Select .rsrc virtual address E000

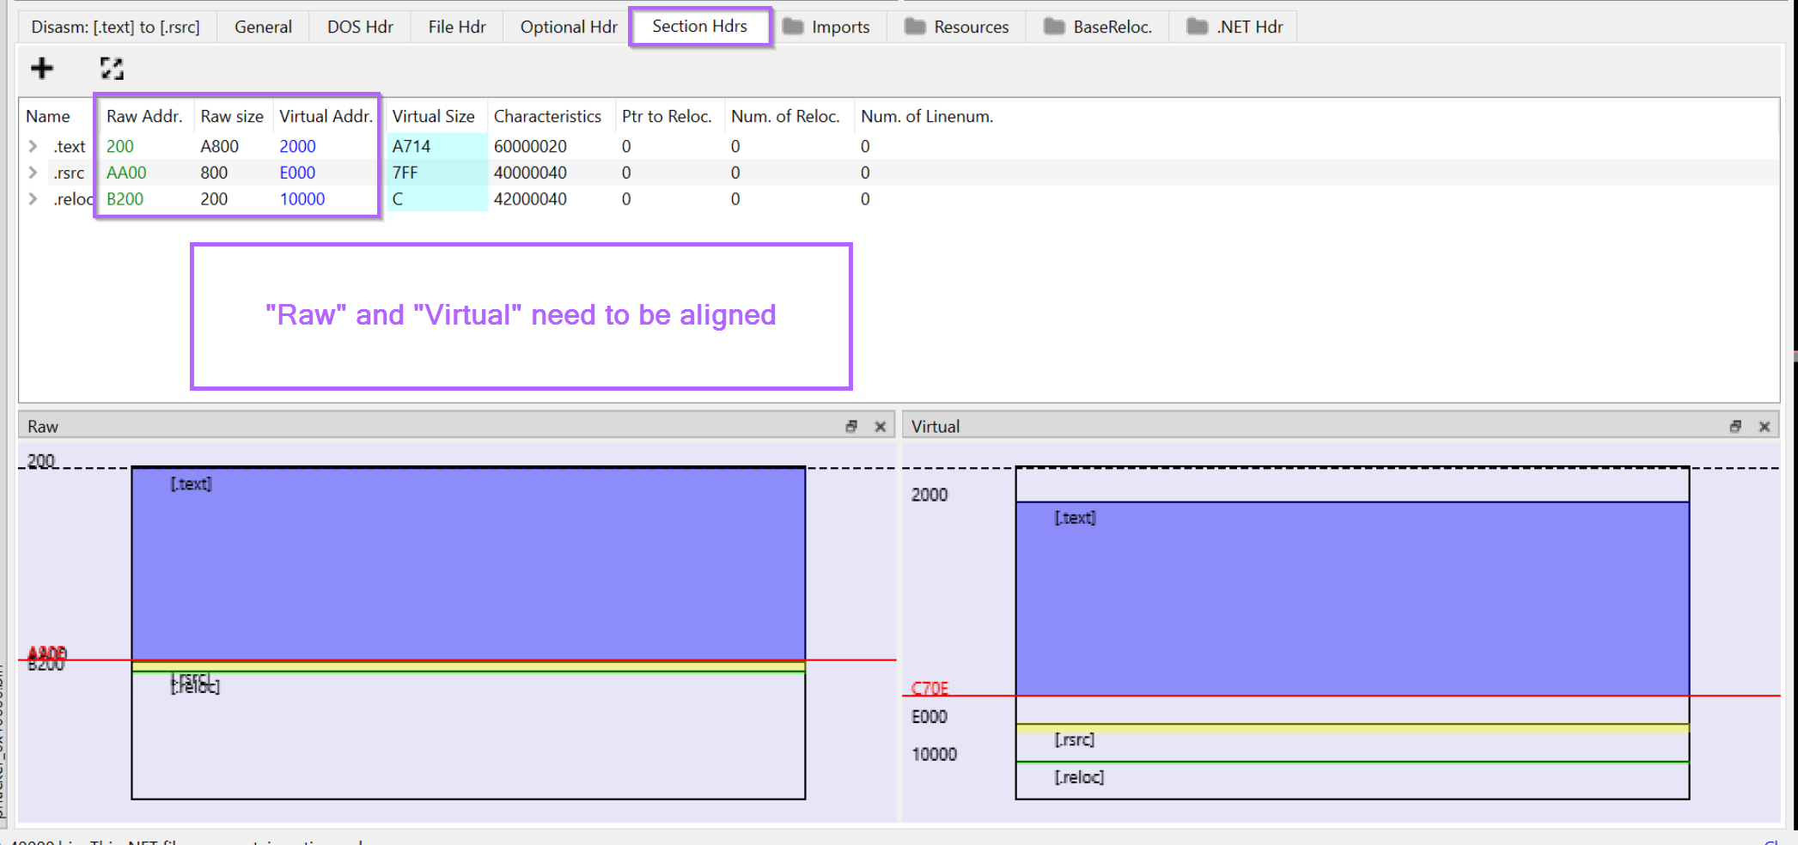[297, 173]
